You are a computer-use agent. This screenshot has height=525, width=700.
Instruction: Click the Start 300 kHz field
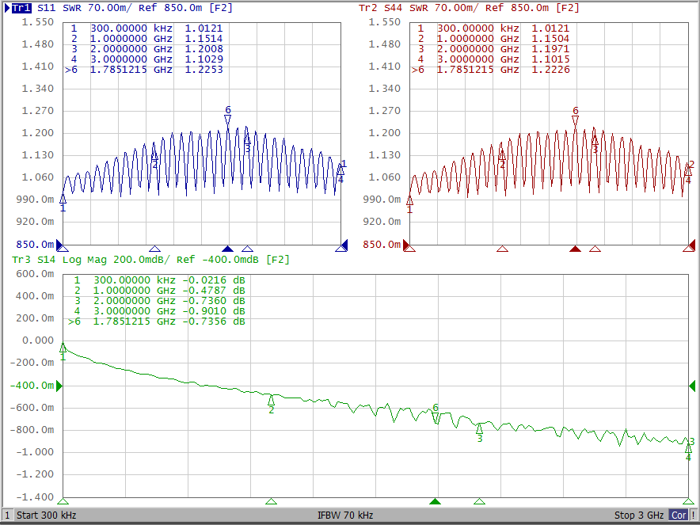point(46,515)
